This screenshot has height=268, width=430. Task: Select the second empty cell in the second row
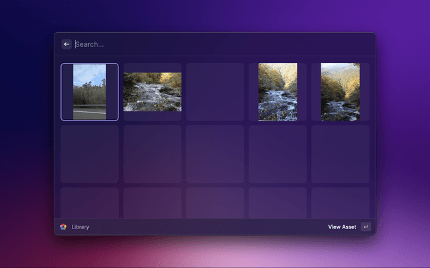(153, 154)
